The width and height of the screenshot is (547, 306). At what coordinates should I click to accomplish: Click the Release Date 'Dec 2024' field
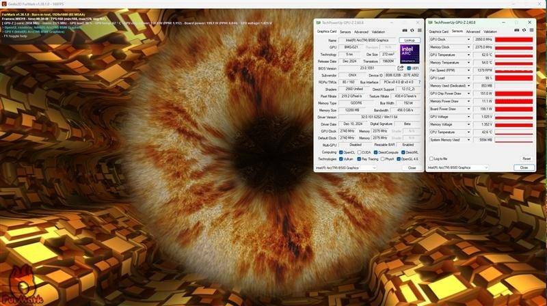pyautogui.click(x=349, y=61)
